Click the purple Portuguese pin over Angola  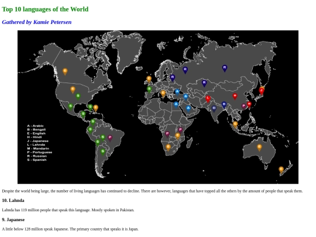point(167,134)
